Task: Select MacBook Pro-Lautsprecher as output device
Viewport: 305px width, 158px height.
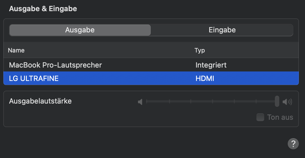Action: 55,65
